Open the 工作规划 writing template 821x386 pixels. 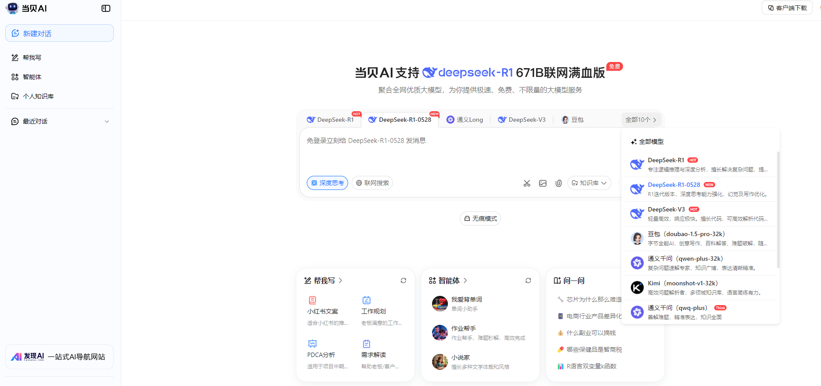[x=381, y=311]
